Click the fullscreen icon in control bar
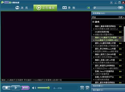Screen dimensions: 125x92 tap(82, 88)
